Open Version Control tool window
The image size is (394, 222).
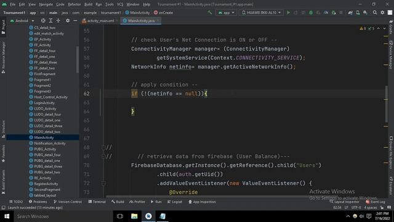pyautogui.click(x=68, y=202)
